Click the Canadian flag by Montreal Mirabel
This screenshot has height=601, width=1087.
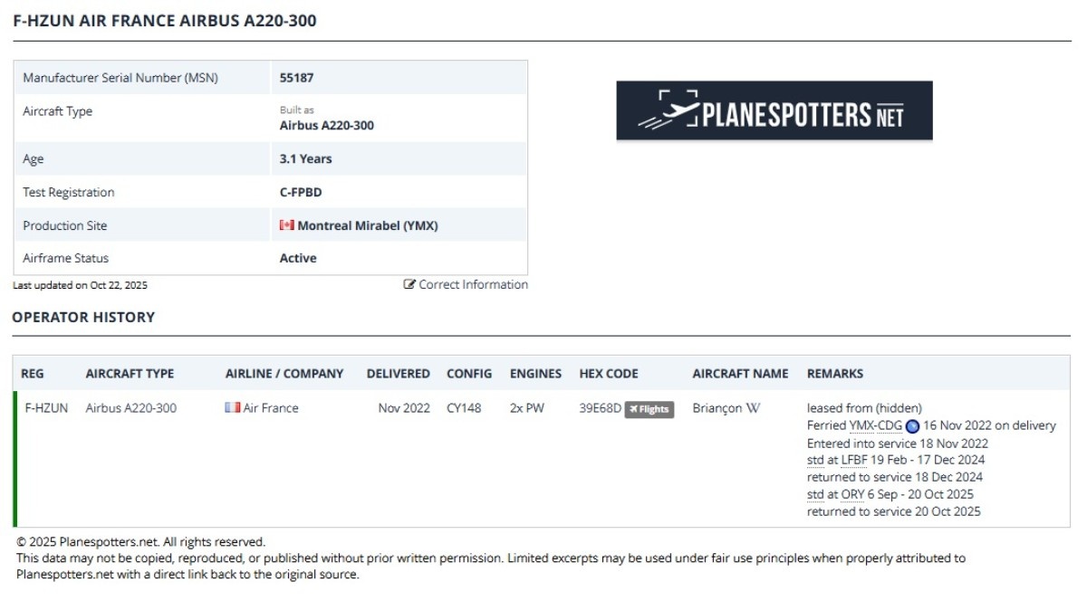pos(287,225)
